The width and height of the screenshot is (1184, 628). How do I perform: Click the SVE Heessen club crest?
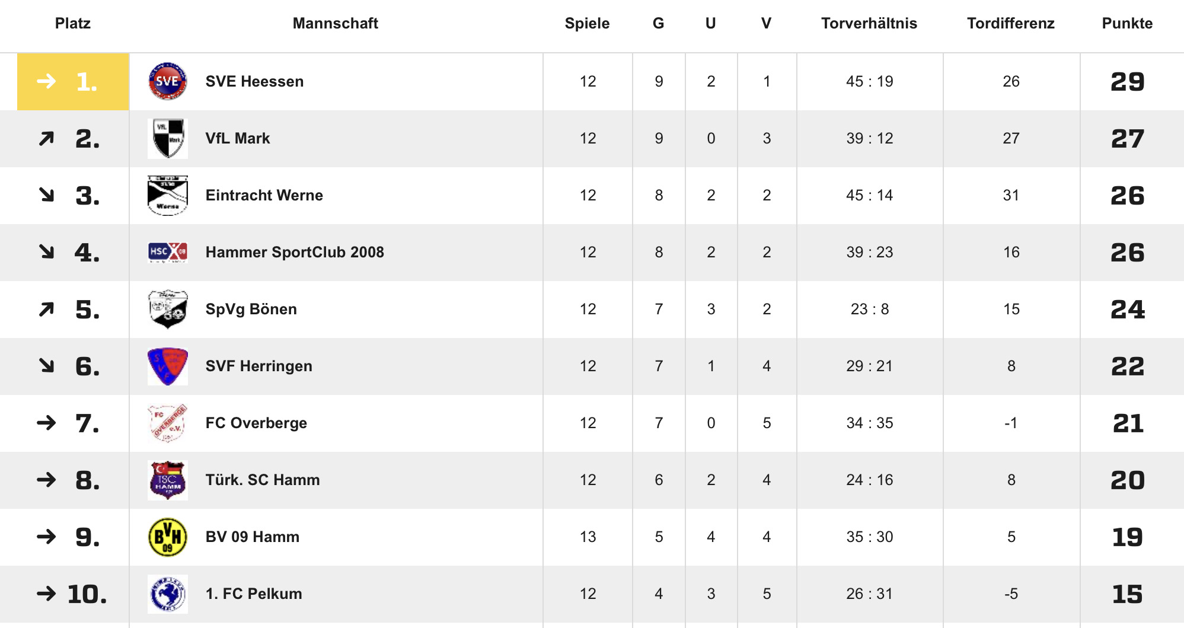click(x=168, y=81)
